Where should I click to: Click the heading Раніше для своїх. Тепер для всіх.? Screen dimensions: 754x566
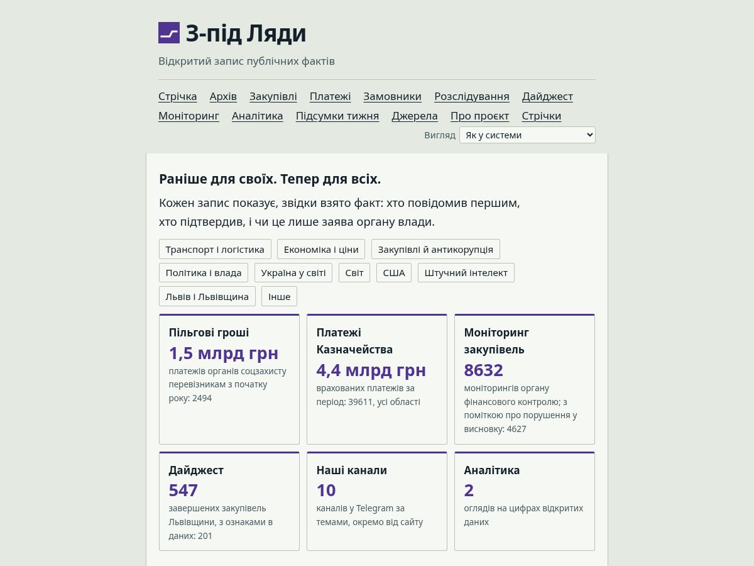pos(270,179)
